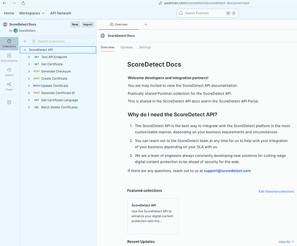Collapse the ScoreDetect API collection
The image size is (297, 246).
pos(25,50)
